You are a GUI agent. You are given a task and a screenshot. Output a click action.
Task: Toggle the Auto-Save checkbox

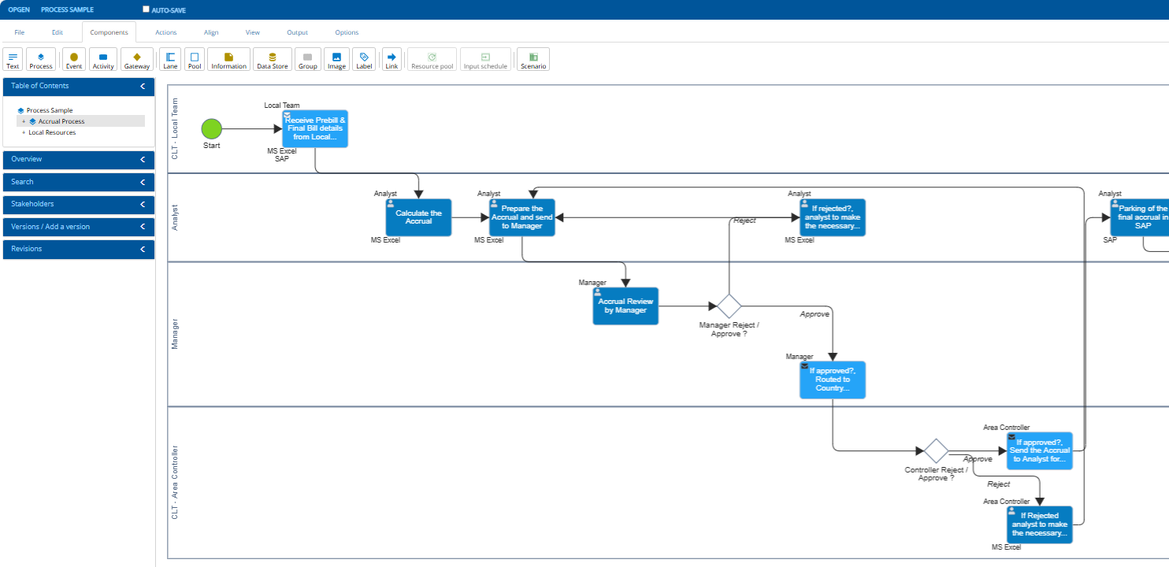[x=146, y=9]
